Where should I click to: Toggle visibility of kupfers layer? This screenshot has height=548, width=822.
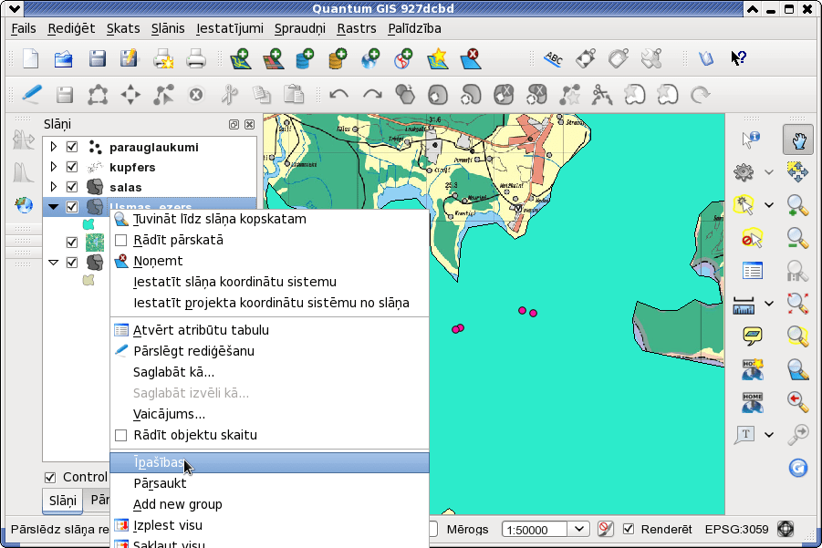tap(72, 167)
